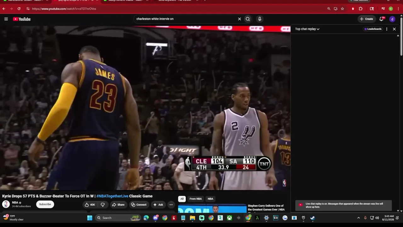Open Epic Games Launcher from the taskbar
The width and height of the screenshot is (403, 227).
(x=304, y=218)
